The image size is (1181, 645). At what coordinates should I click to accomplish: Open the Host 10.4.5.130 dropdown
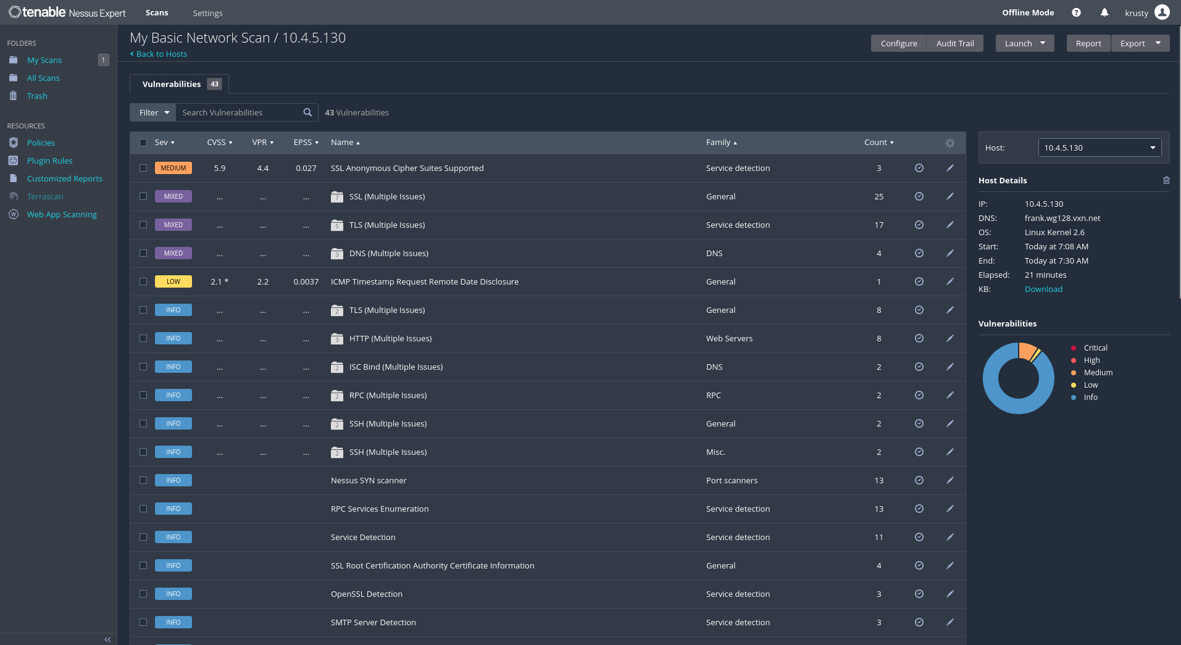pyautogui.click(x=1100, y=148)
